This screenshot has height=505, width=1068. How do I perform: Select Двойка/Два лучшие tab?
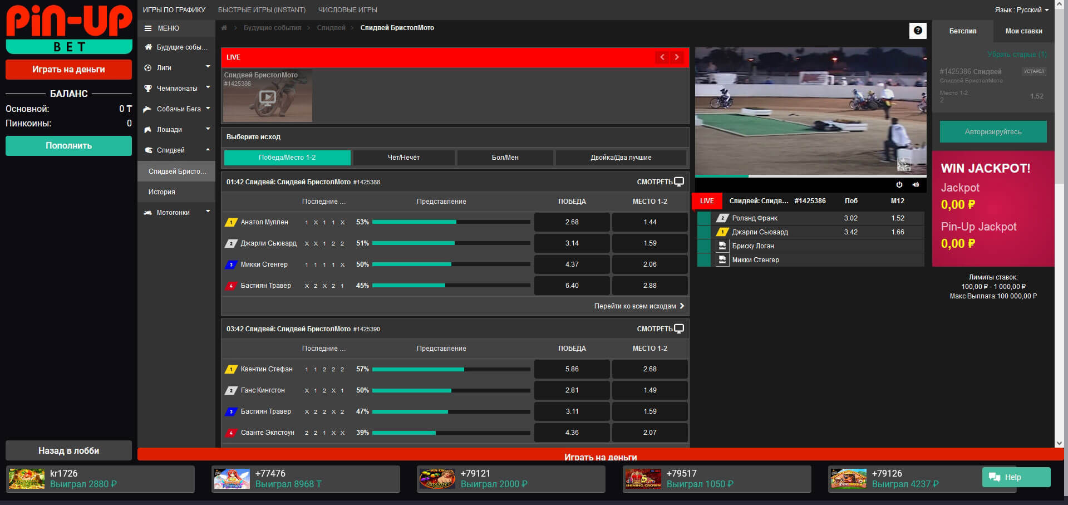621,158
